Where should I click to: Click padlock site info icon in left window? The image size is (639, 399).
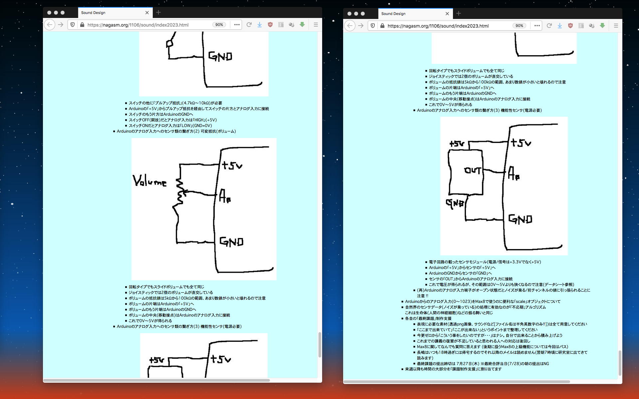pyautogui.click(x=82, y=25)
